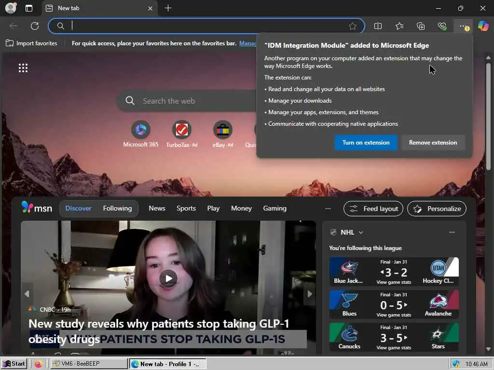
Task: Click the page vertical scrollbar thumb
Action: 488,117
